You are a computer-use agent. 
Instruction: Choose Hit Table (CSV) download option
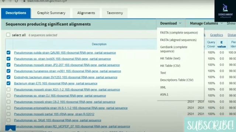pos(170,66)
